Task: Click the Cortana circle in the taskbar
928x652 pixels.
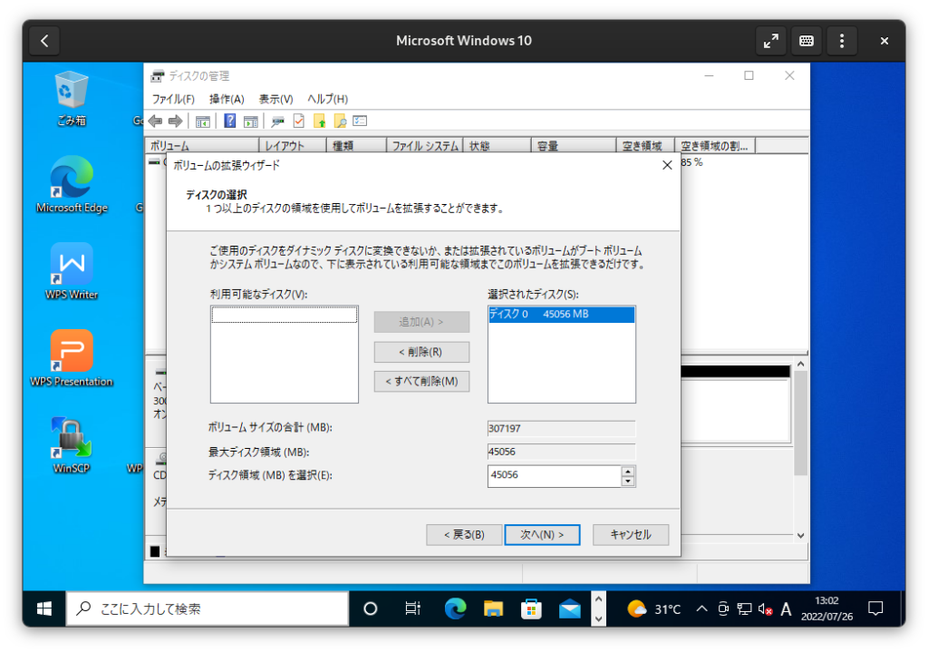Action: [371, 608]
